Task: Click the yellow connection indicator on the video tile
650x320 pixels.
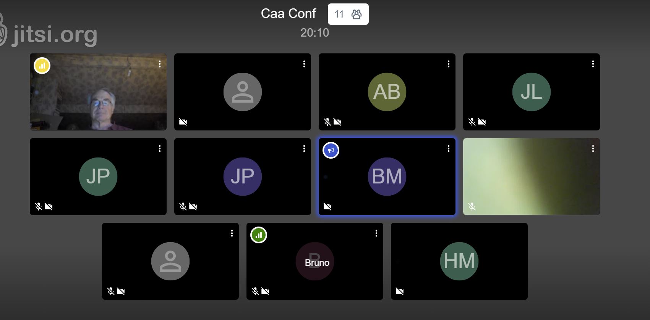Action: (42, 66)
